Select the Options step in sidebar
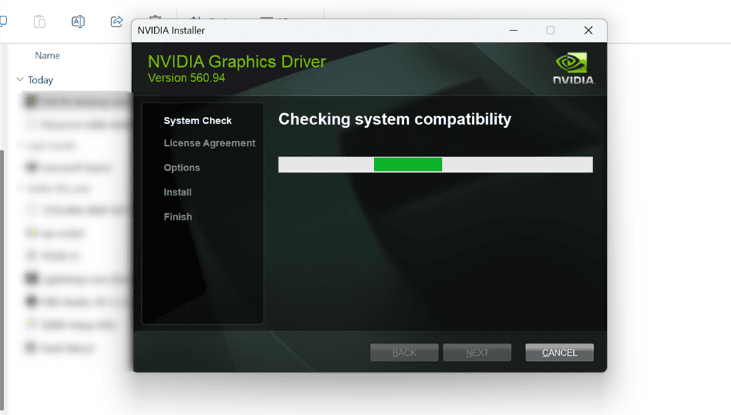731x415 pixels. tap(182, 168)
